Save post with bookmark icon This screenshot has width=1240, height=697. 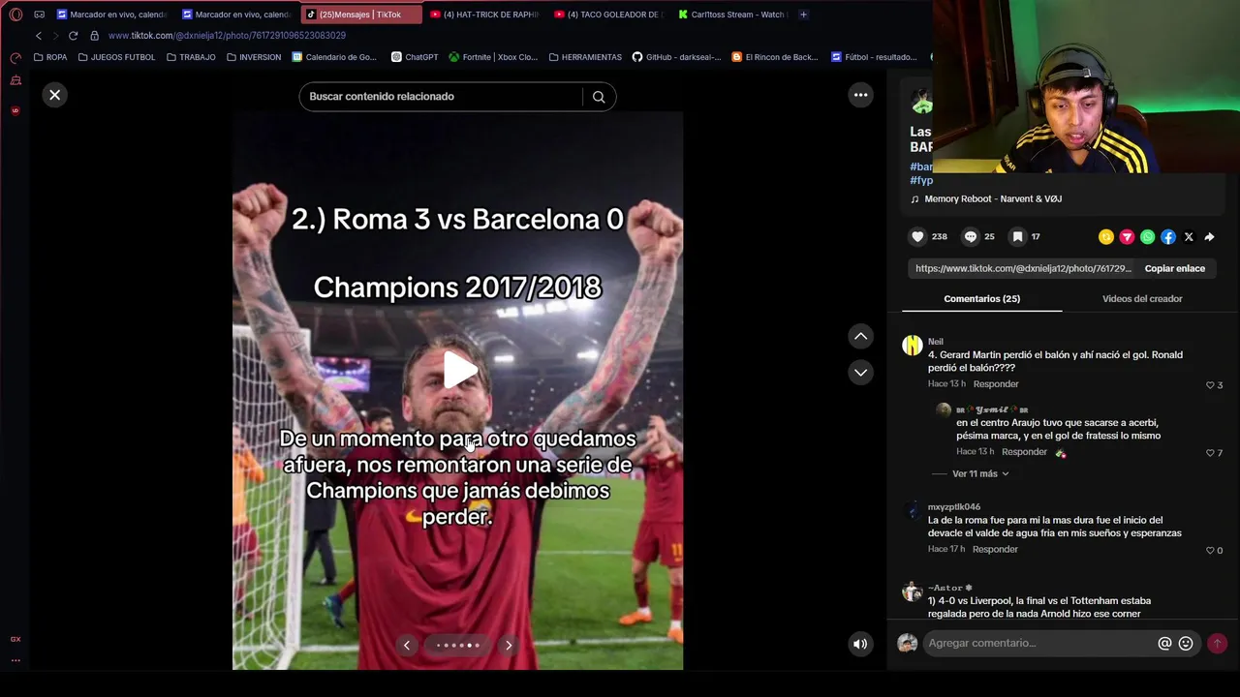click(1017, 236)
